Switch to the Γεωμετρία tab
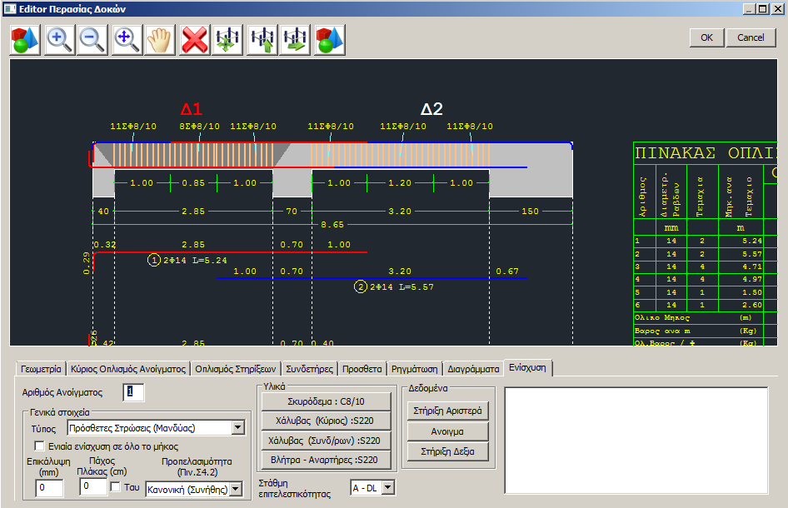The image size is (788, 508). pyautogui.click(x=41, y=369)
